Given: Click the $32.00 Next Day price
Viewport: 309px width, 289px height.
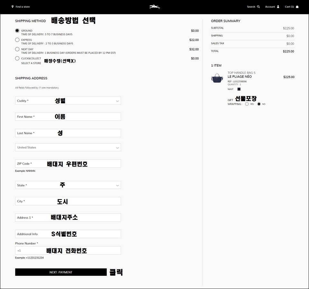Looking at the screenshot, I should (194, 49).
